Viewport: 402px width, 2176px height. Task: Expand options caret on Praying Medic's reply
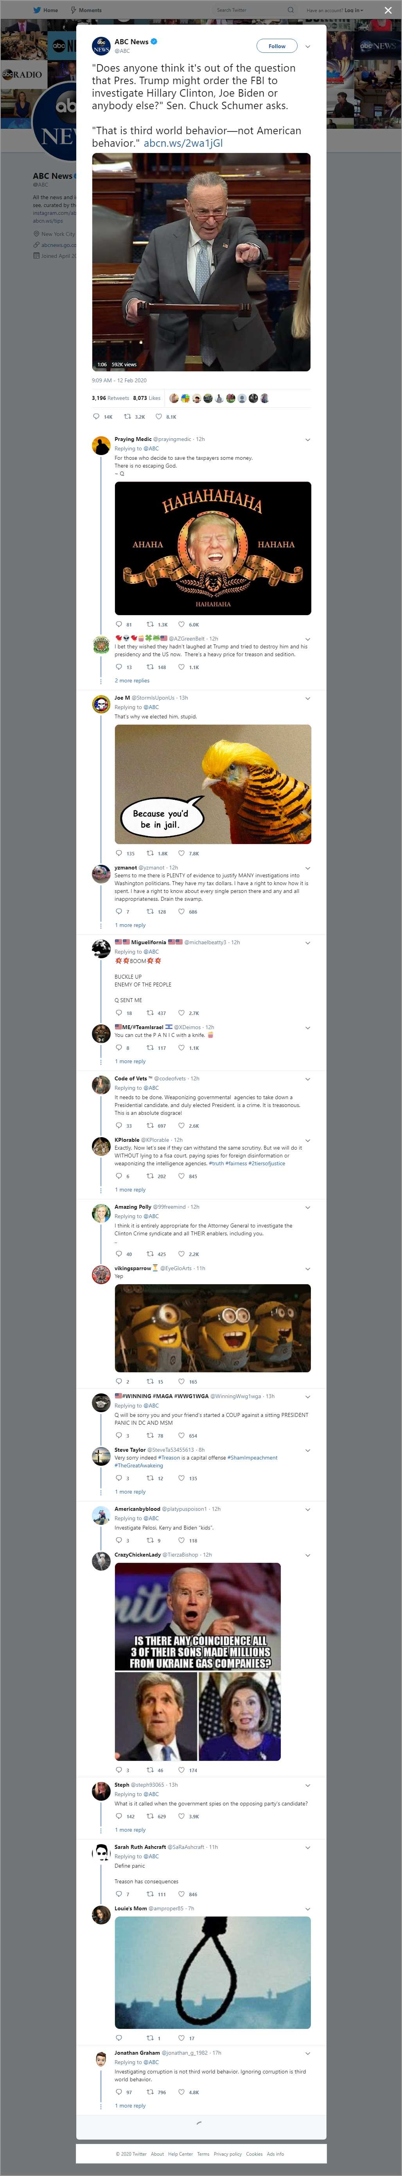tap(307, 440)
